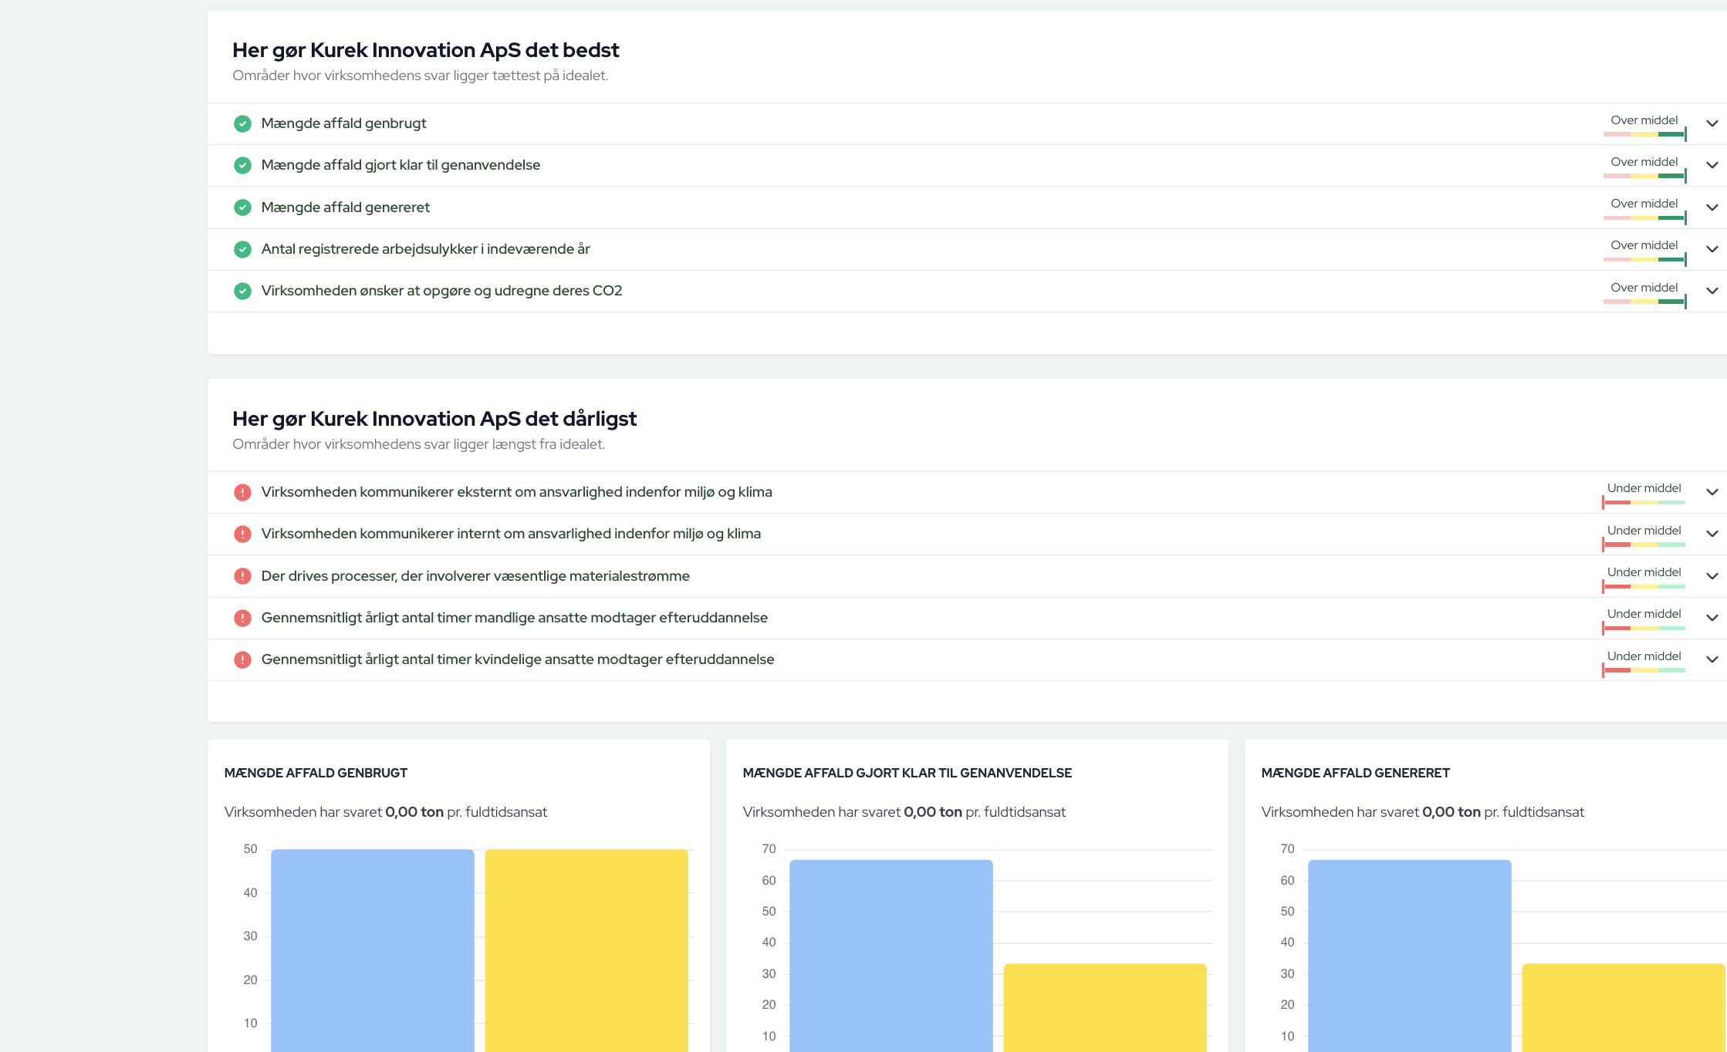Expand chevron for kvindelige ansatte efteruddannelse row
The width and height of the screenshot is (1727, 1052).
tap(1712, 659)
